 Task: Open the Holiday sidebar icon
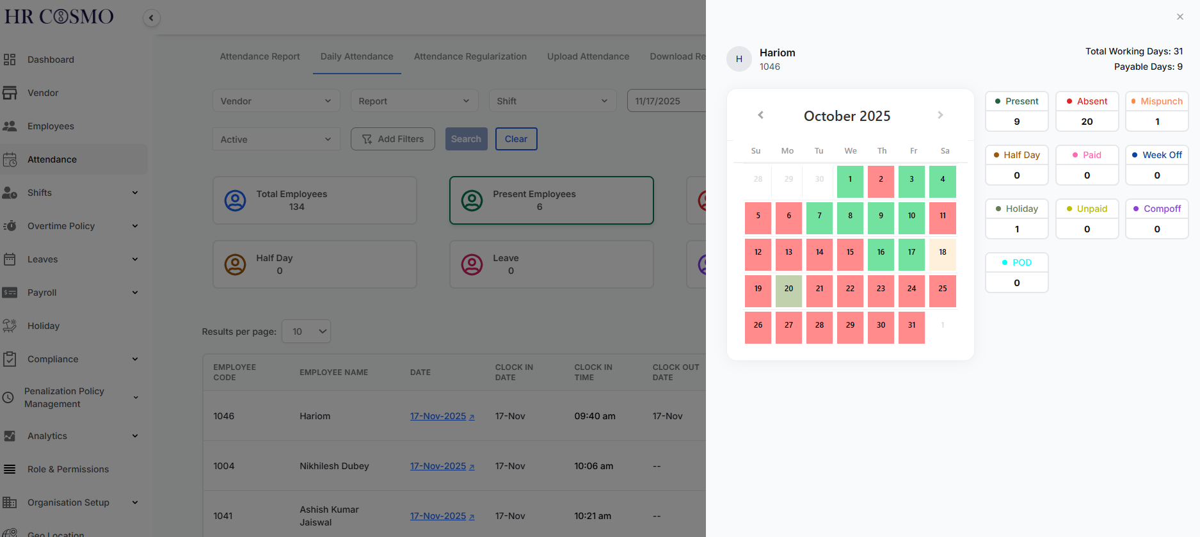10,326
